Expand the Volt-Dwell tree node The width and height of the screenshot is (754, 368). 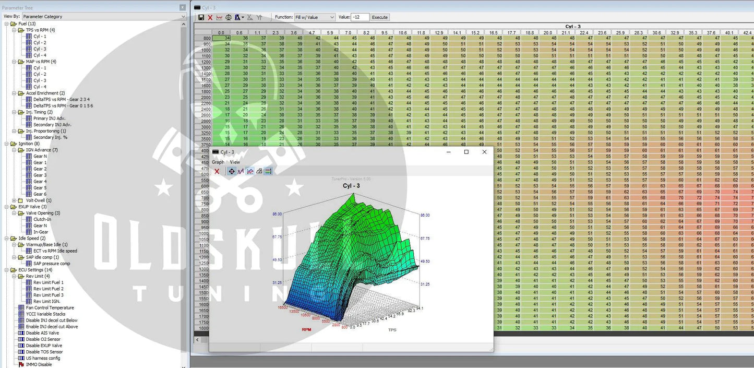(x=14, y=200)
